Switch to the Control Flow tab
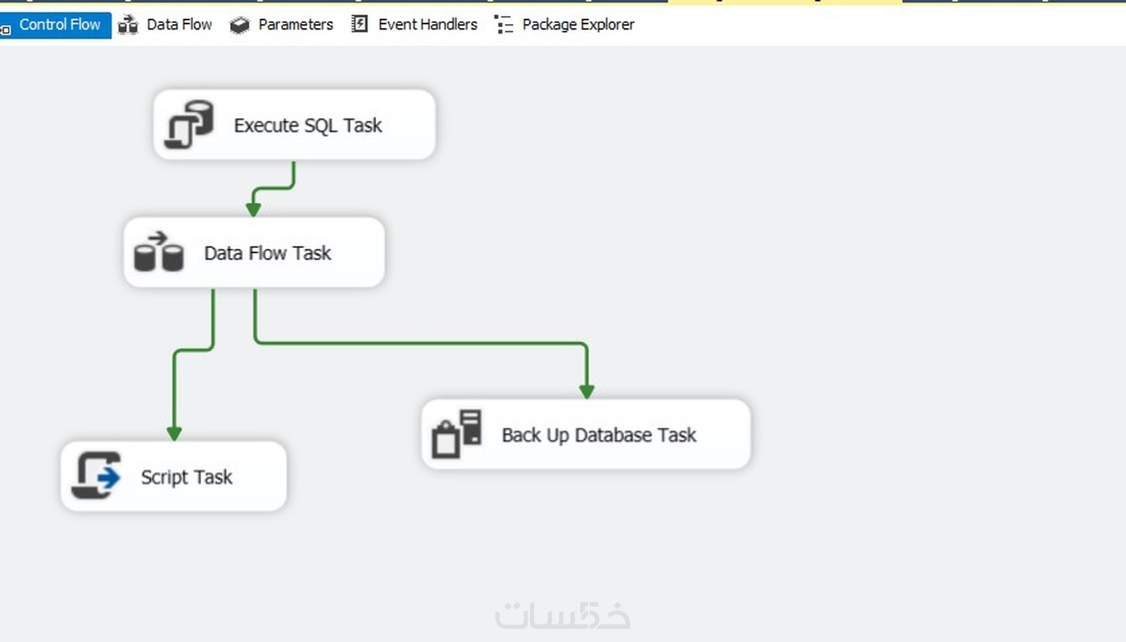 click(59, 24)
